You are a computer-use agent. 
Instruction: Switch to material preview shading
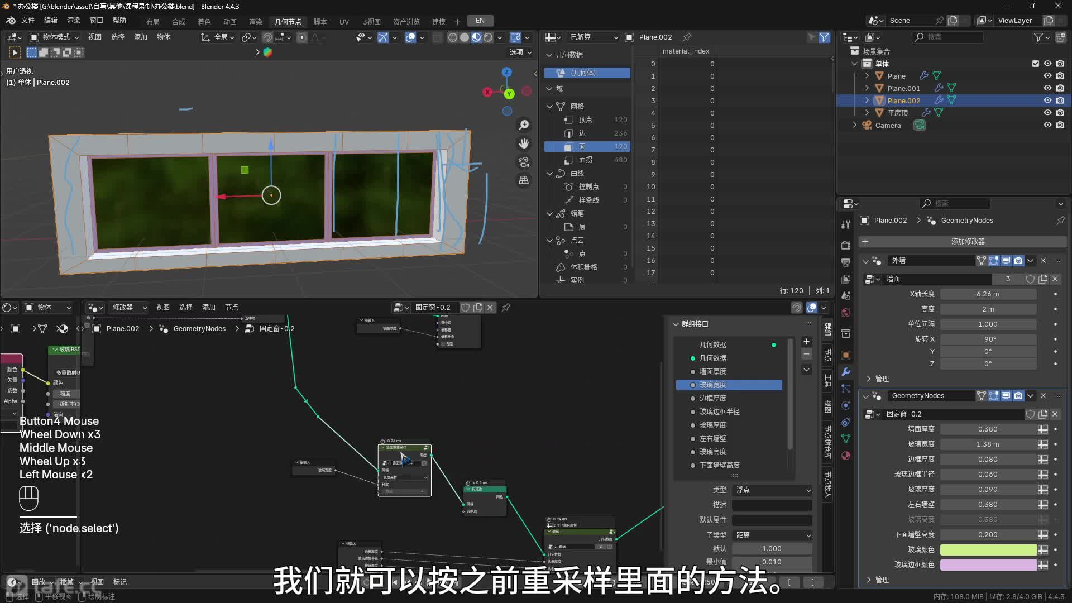476,37
